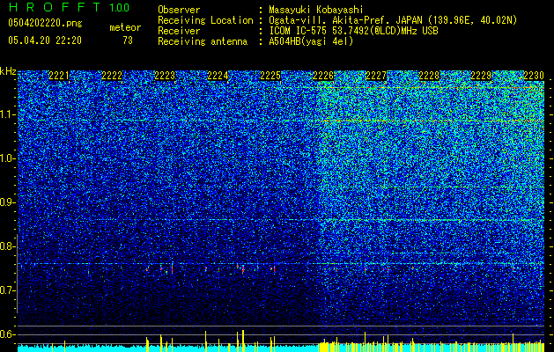Click the 2229 time marker
The image size is (554, 352).
pos(481,76)
